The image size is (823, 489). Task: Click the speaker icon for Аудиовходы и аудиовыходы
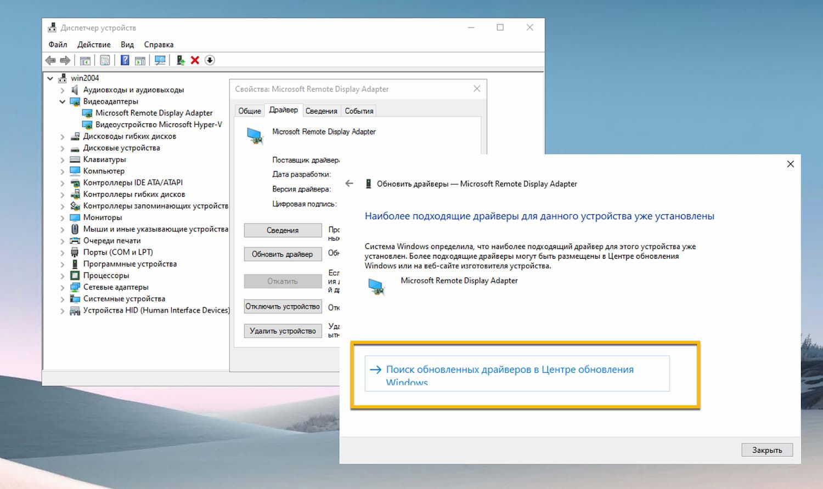[75, 89]
